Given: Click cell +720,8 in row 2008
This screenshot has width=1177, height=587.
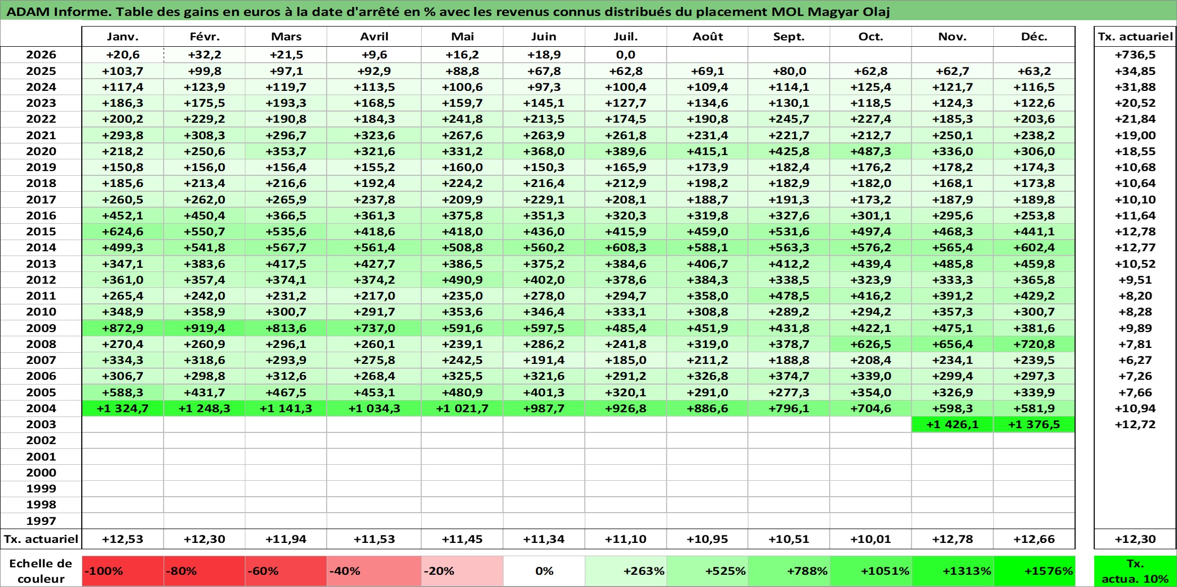Looking at the screenshot, I should (x=1034, y=344).
